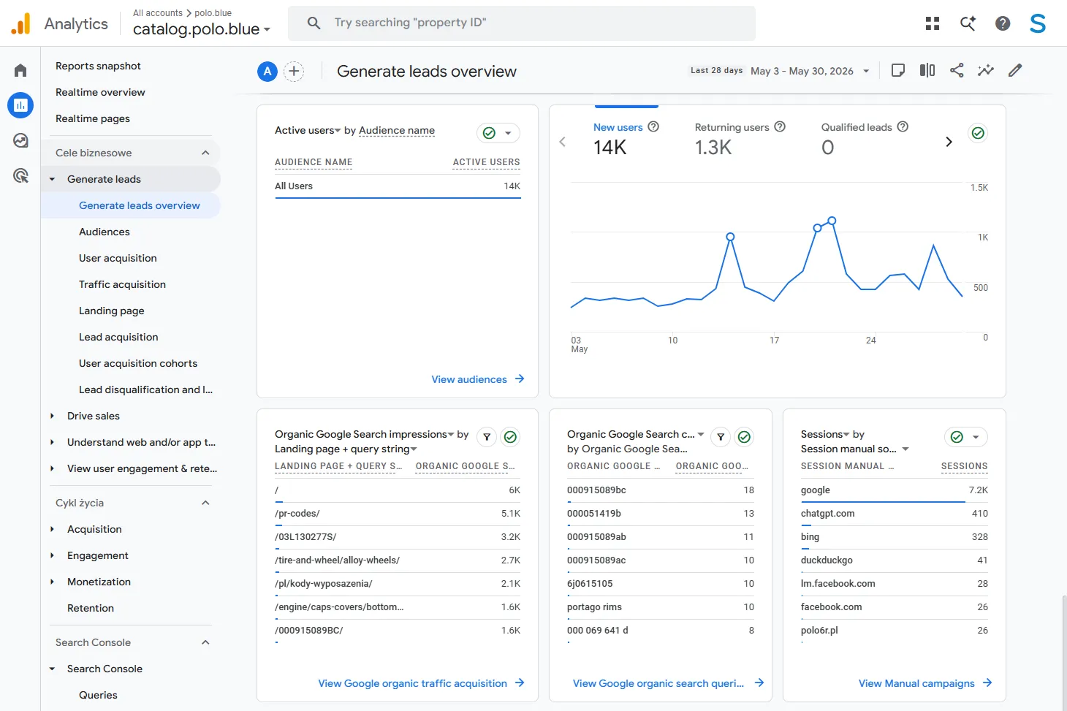Viewport: 1067px width, 711px height.
Task: Click View Google organic search queries link
Action: [x=669, y=683]
